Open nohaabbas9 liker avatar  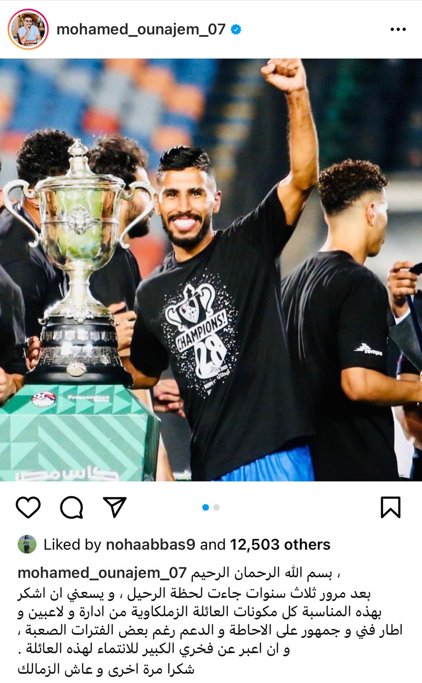click(x=27, y=544)
